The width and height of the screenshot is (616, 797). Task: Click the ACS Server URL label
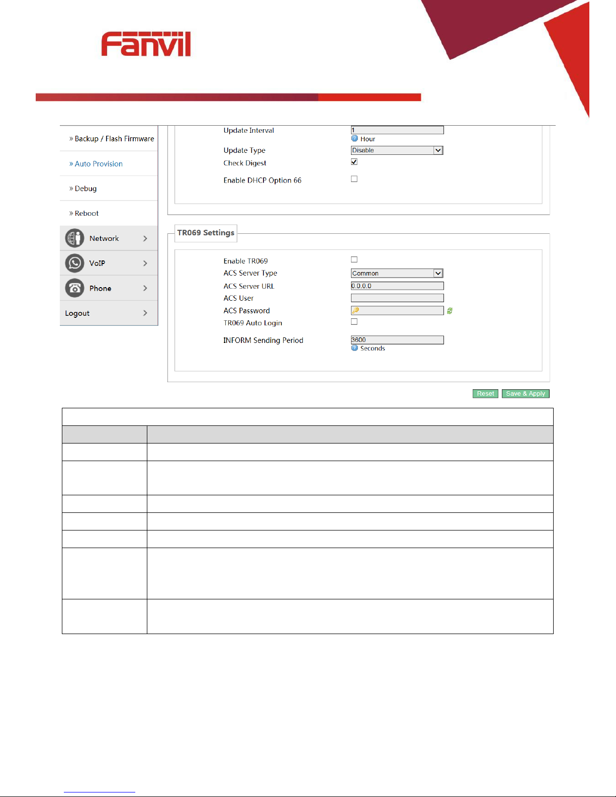coord(249,286)
